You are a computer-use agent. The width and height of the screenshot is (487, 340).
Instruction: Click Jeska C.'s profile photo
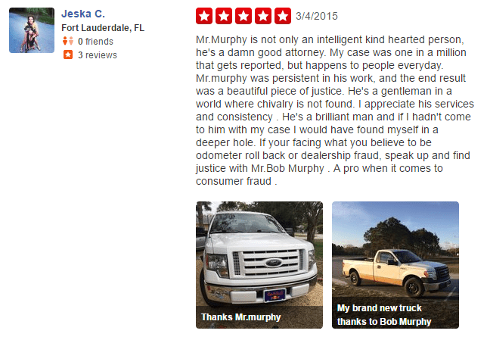point(31,30)
